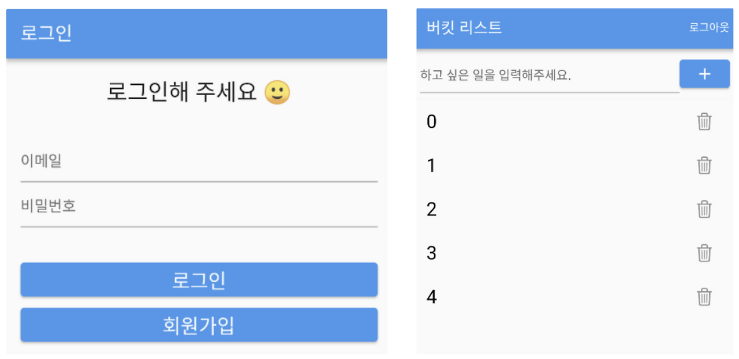This screenshot has height=359, width=739.
Task: Click the 버킷 리스트 app bar title
Action: tap(464, 28)
